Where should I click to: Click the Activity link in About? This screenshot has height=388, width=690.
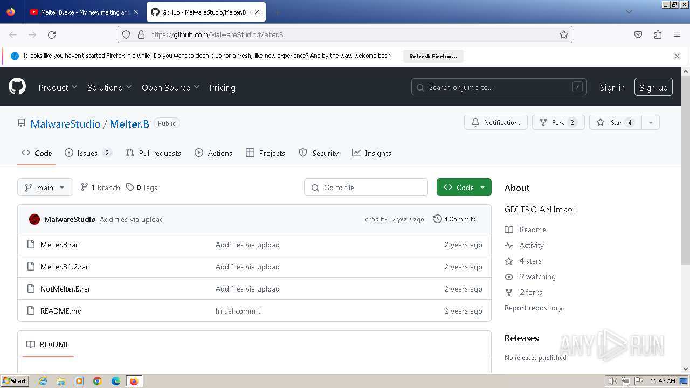pos(525,245)
